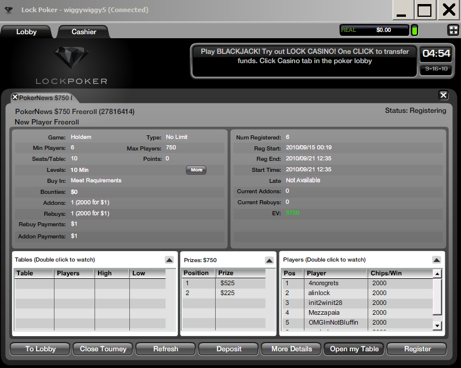This screenshot has height=368, width=461.
Task: Sort tables by Low column header
Action: pos(148,273)
